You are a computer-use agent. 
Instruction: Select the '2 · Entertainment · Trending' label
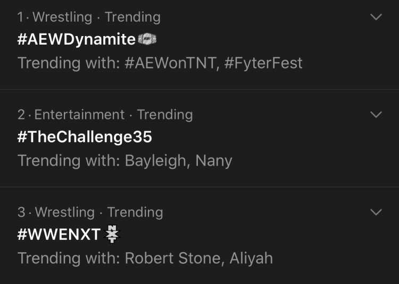(x=105, y=115)
